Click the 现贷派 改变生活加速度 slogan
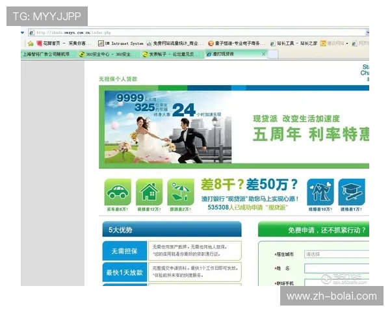 click(296, 119)
